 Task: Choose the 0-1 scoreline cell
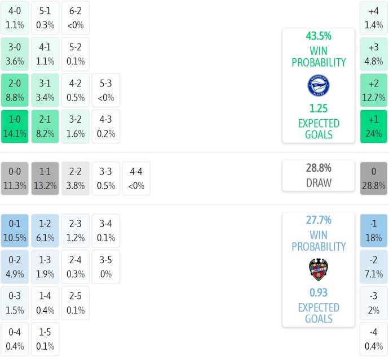pyautogui.click(x=15, y=230)
